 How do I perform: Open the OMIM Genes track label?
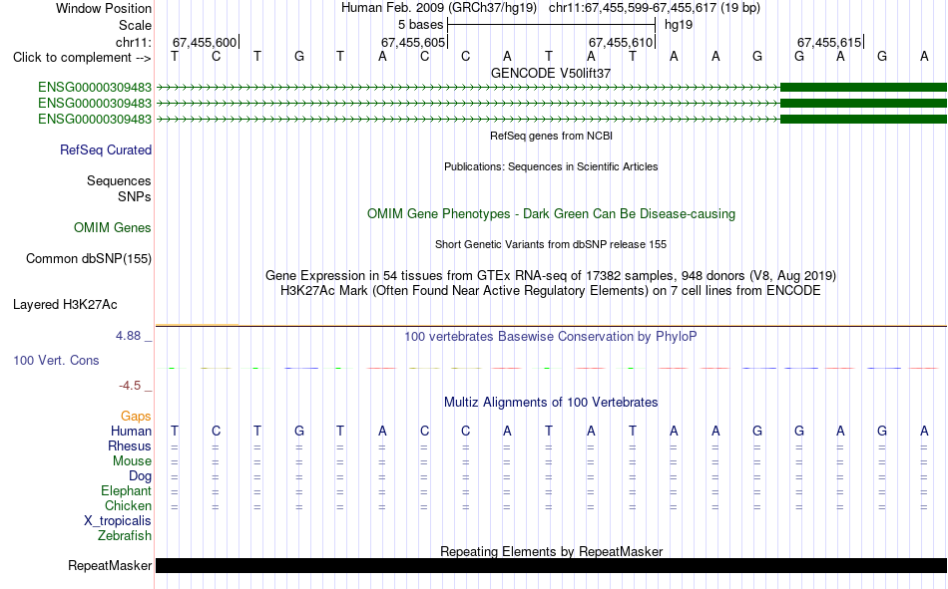tap(112, 228)
